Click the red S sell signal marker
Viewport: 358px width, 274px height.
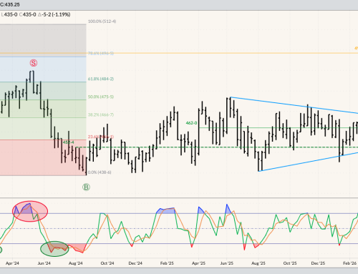34,63
